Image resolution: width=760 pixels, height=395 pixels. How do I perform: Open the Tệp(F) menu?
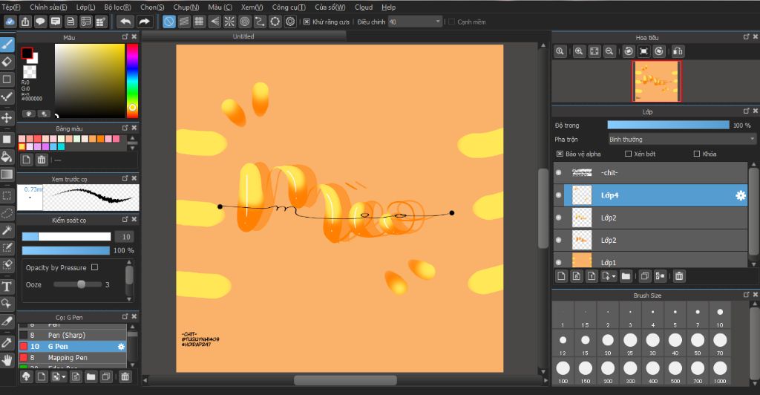(11, 7)
